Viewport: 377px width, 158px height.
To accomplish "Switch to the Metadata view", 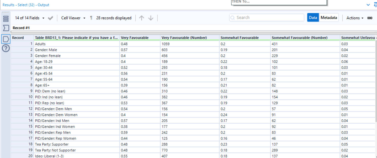I will coord(329,18).
